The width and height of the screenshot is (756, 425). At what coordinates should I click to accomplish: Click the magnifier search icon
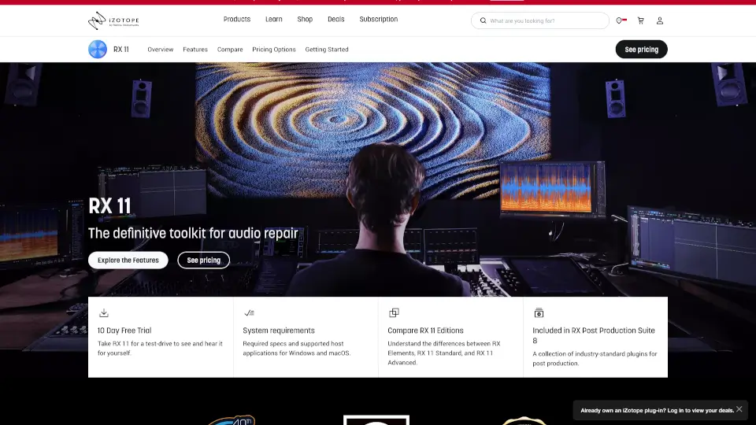[482, 21]
